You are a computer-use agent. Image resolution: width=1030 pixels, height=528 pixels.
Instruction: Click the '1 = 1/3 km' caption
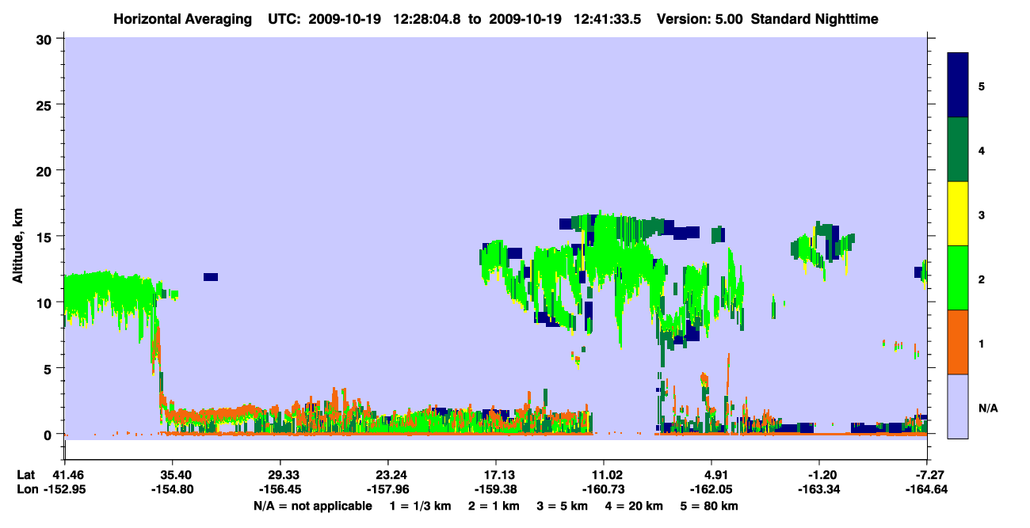coord(420,506)
